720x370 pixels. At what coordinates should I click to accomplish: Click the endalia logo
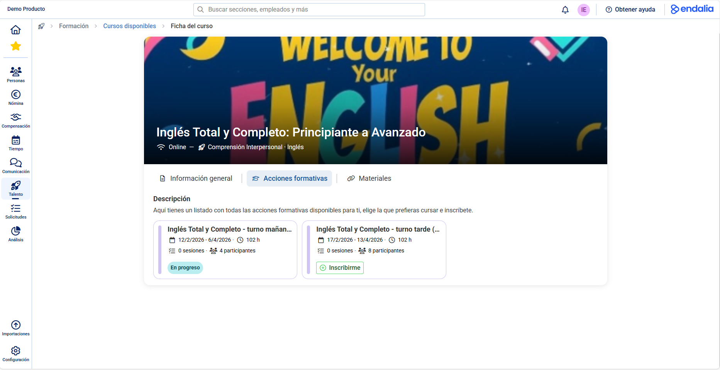pos(692,9)
